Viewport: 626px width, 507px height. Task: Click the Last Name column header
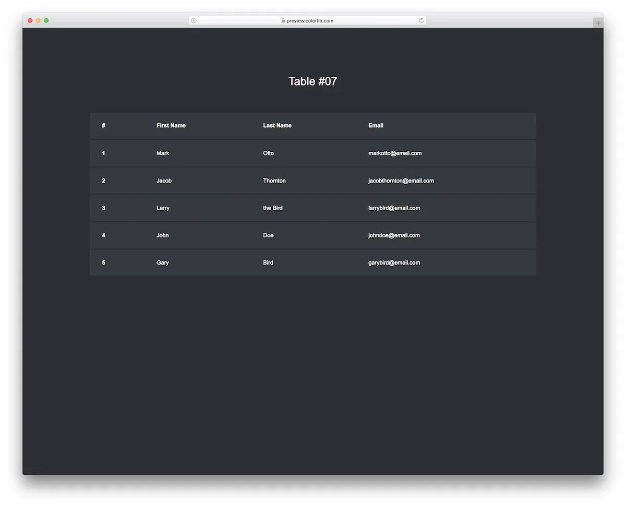click(x=278, y=126)
